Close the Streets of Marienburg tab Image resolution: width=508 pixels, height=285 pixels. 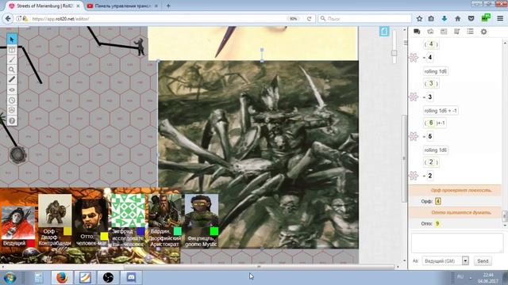click(x=78, y=6)
